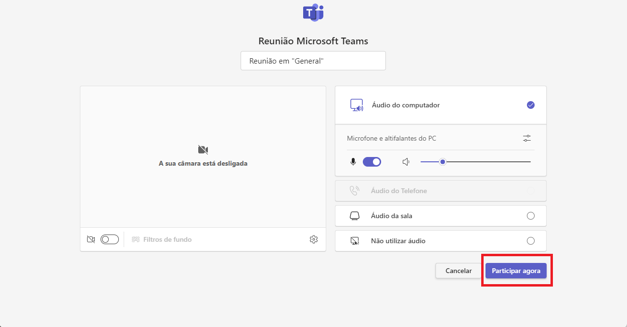Click the Microsoft Teams logo icon

(x=313, y=12)
